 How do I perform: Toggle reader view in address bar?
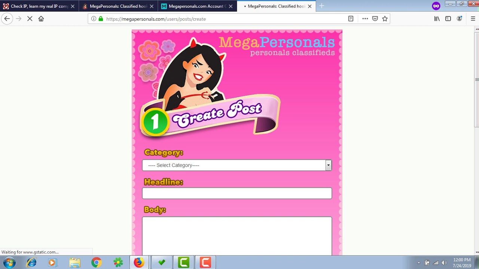(x=351, y=19)
